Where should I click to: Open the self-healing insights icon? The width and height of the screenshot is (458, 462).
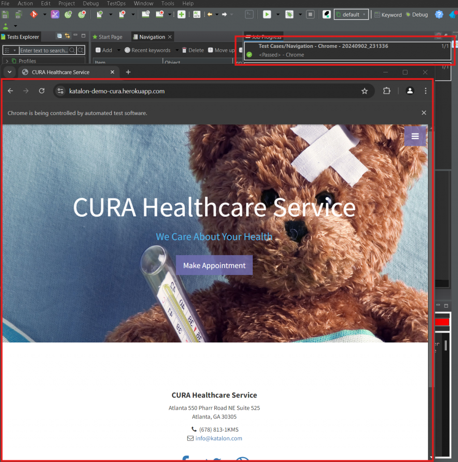click(x=55, y=14)
